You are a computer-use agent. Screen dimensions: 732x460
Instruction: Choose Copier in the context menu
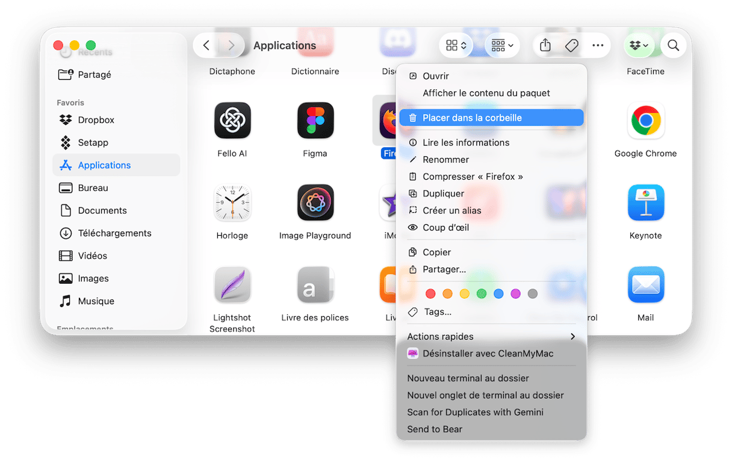pyautogui.click(x=491, y=253)
